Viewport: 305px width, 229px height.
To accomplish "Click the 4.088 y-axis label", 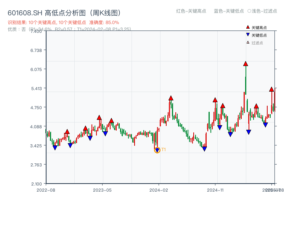I will point(36,127).
